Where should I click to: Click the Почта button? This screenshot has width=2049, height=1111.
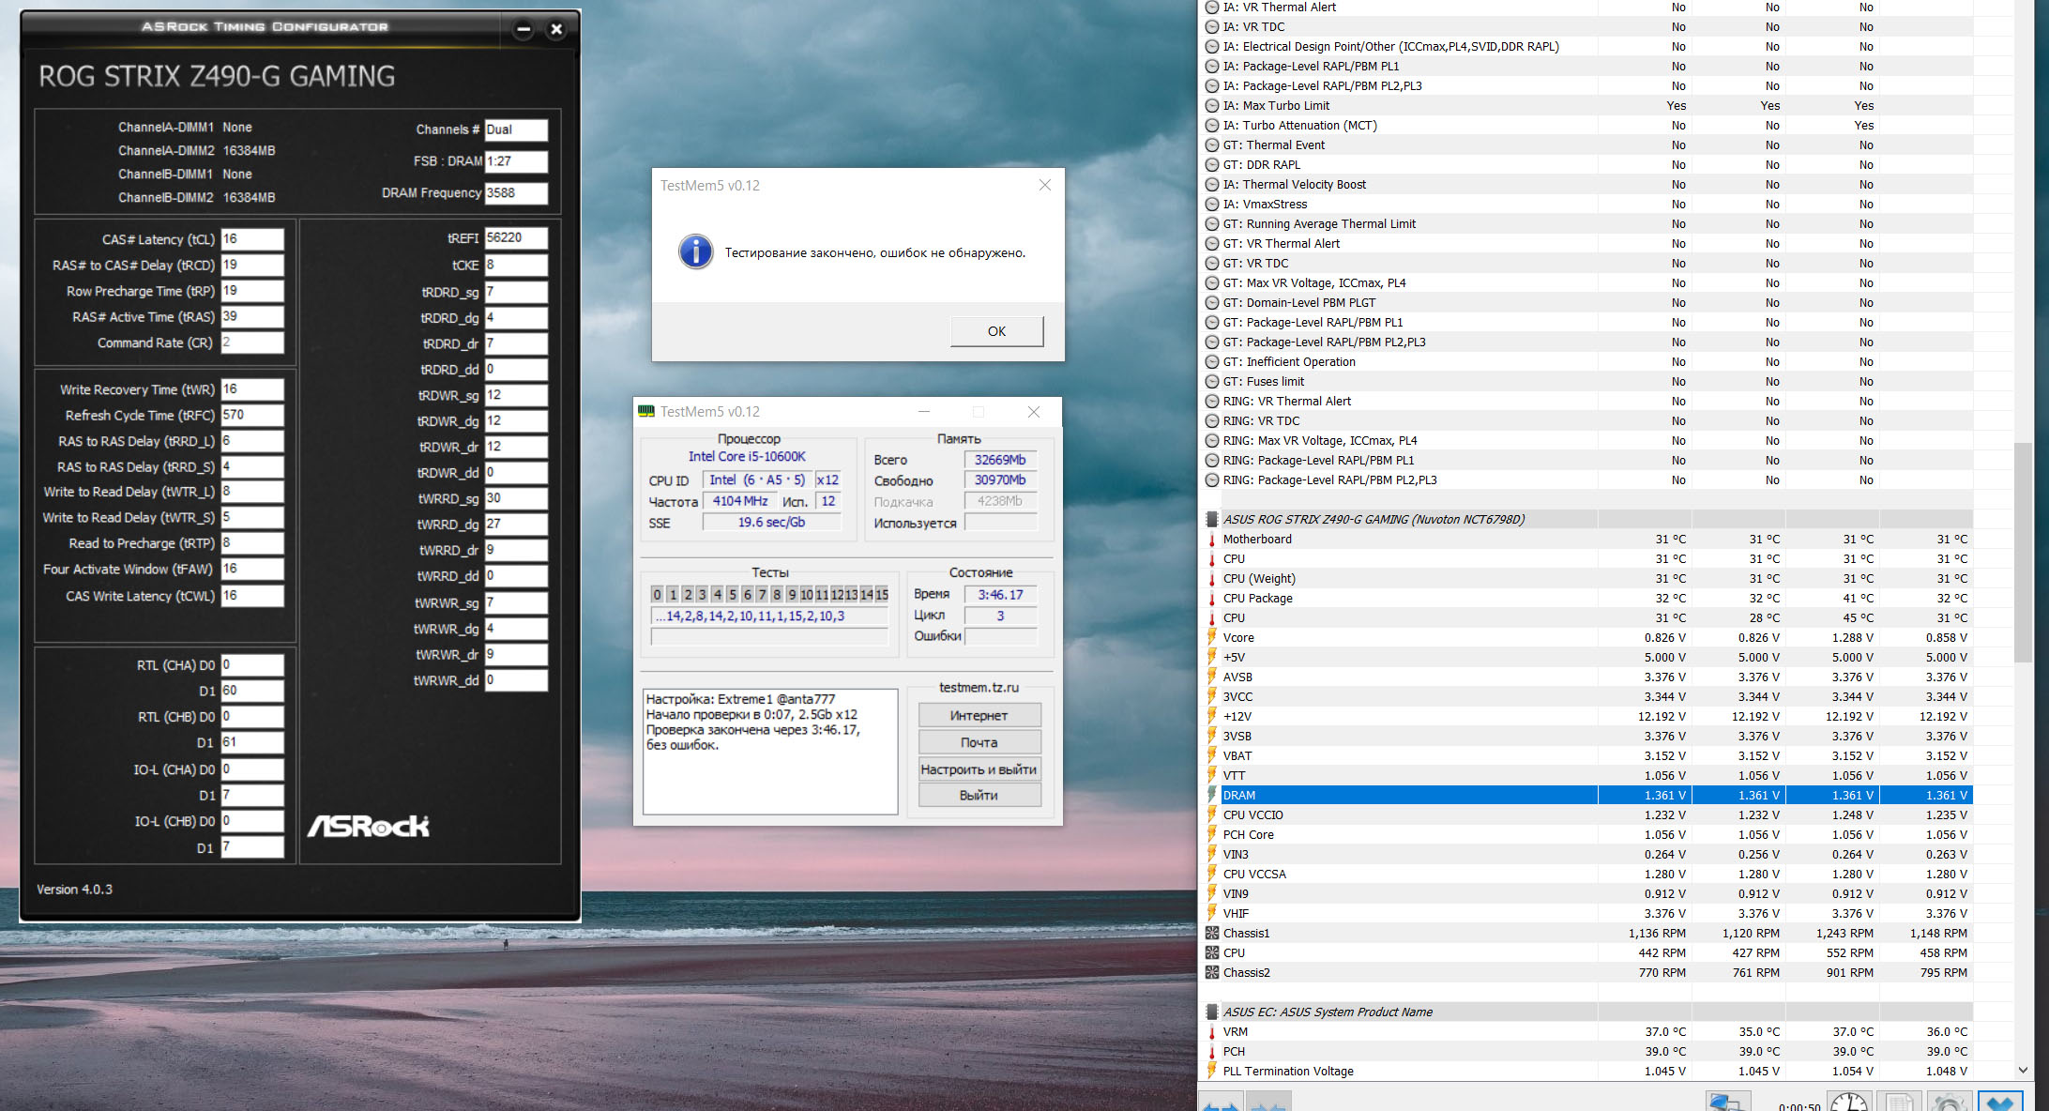point(979,742)
